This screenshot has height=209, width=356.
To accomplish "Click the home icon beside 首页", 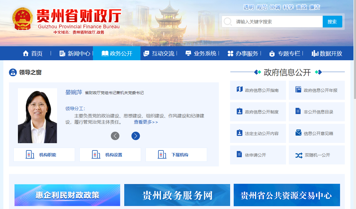I will pos(26,54).
